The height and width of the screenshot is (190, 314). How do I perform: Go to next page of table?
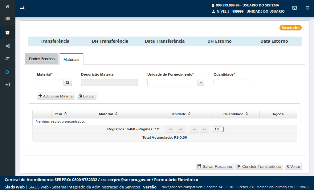(194, 129)
